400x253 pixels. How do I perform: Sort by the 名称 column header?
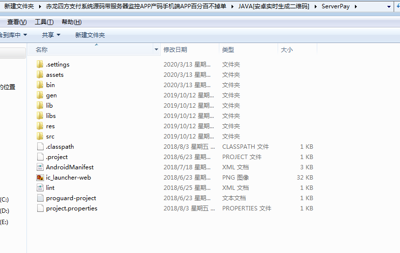pyautogui.click(x=42, y=49)
